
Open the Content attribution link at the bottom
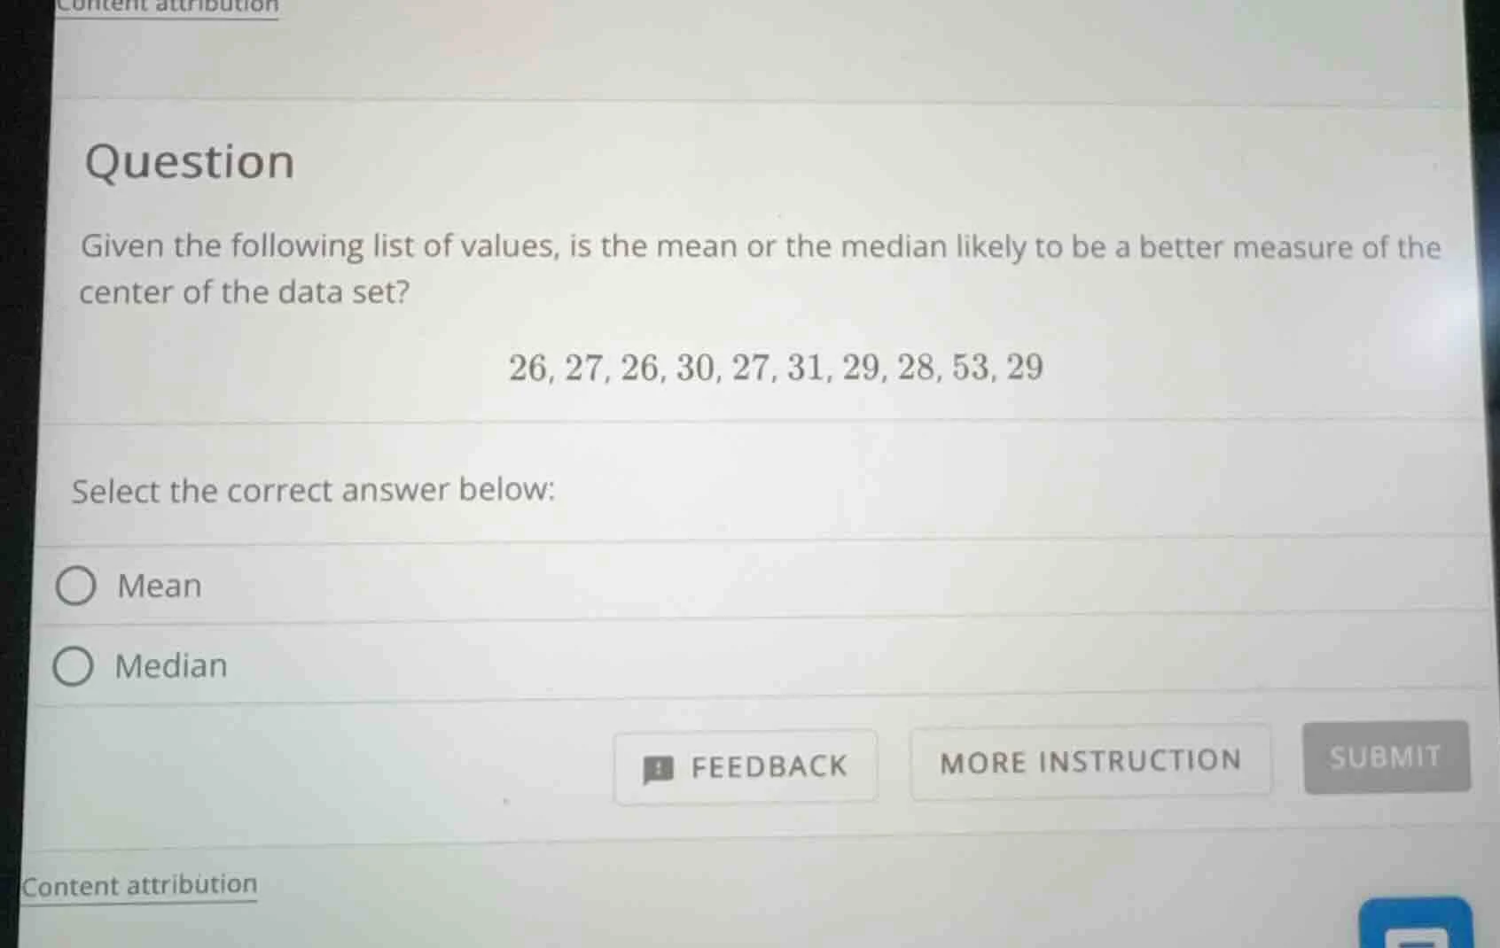[x=139, y=884]
